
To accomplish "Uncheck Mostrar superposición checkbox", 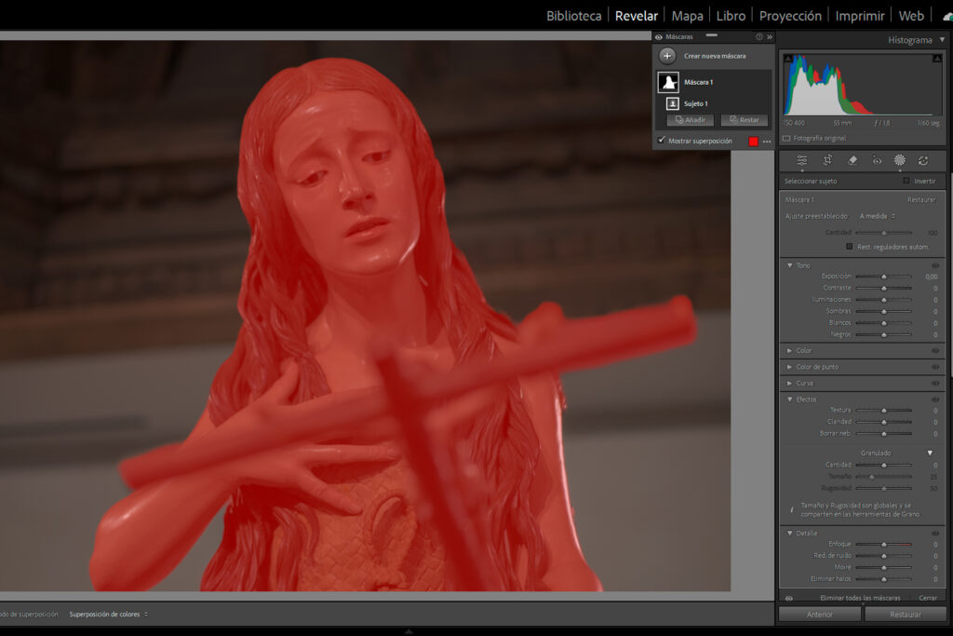I will [662, 141].
